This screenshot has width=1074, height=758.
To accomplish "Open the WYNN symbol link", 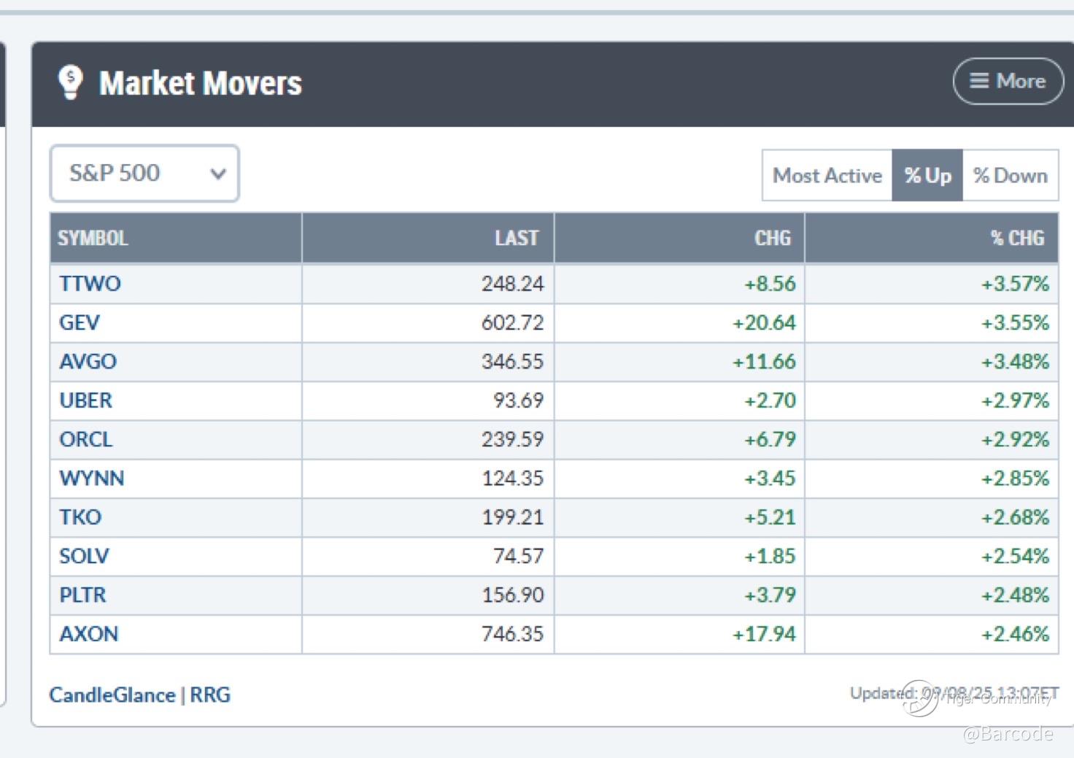I will tap(92, 479).
